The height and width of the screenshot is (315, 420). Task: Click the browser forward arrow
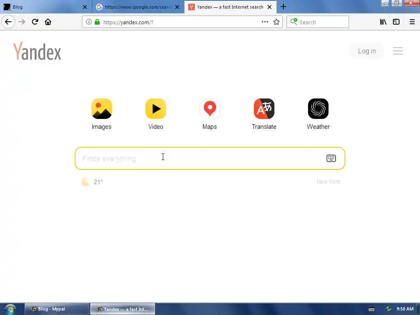point(22,22)
